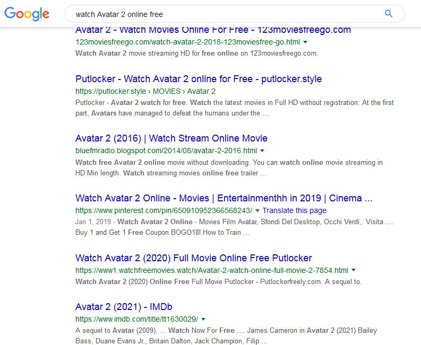Expand dropdown arrow beside bluefmradio.blogspot URL
The image size is (421, 345).
point(262,151)
